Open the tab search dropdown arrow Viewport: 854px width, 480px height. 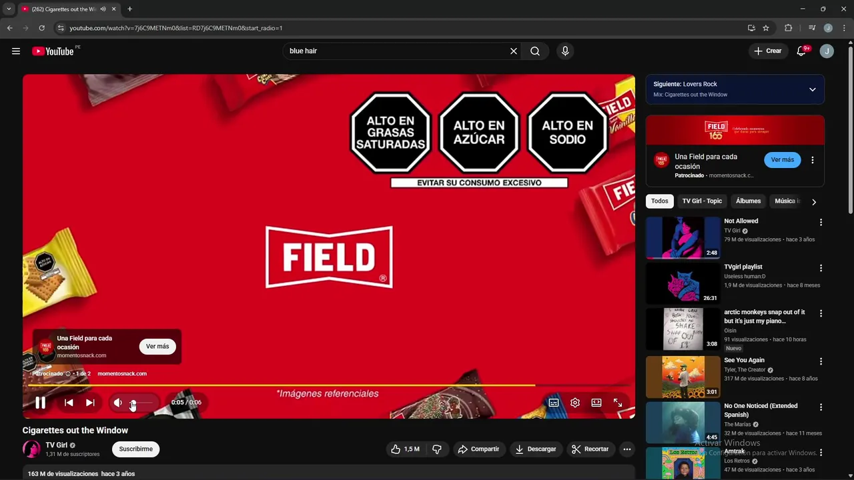tap(9, 9)
